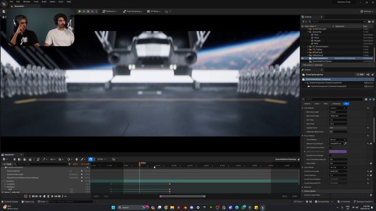The height and width of the screenshot is (211, 376).
Task: Select the Floor mesh in Outliner
Action: coord(316,35)
